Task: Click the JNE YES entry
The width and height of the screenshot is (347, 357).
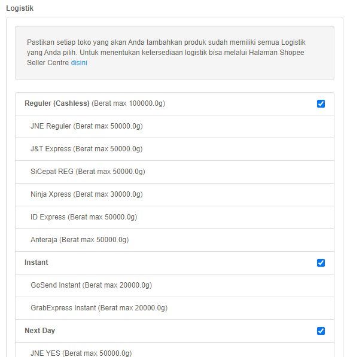Action: click(175, 350)
